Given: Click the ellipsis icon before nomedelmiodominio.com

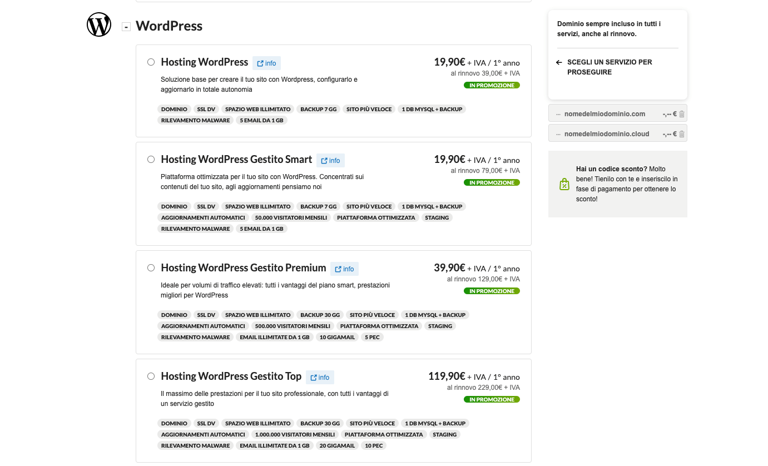Looking at the screenshot, I should [558, 113].
